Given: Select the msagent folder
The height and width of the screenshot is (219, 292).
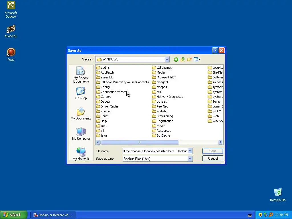Looking at the screenshot, I should coord(160,82).
